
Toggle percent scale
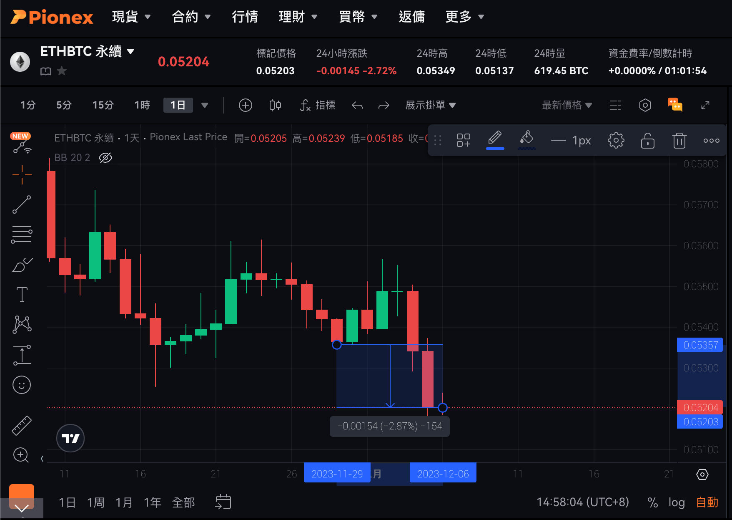coord(652,502)
